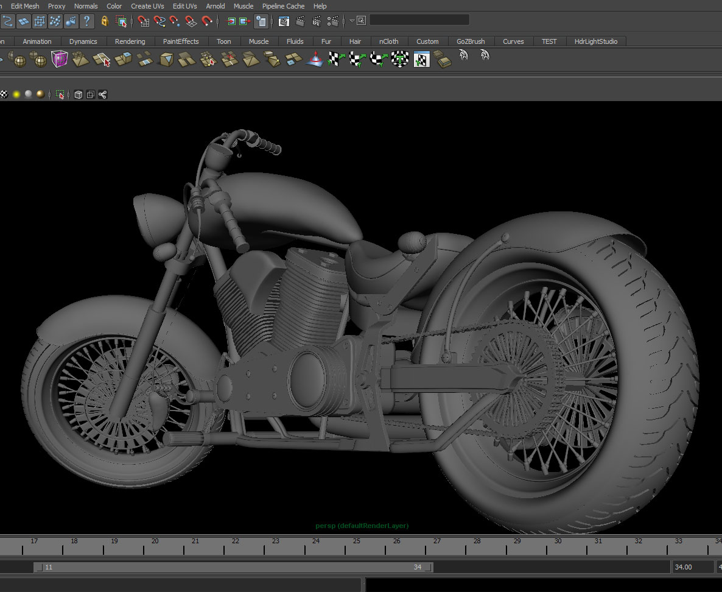Image resolution: width=722 pixels, height=592 pixels.
Task: Expand the dropdown arrow beside the search field
Action: point(352,21)
